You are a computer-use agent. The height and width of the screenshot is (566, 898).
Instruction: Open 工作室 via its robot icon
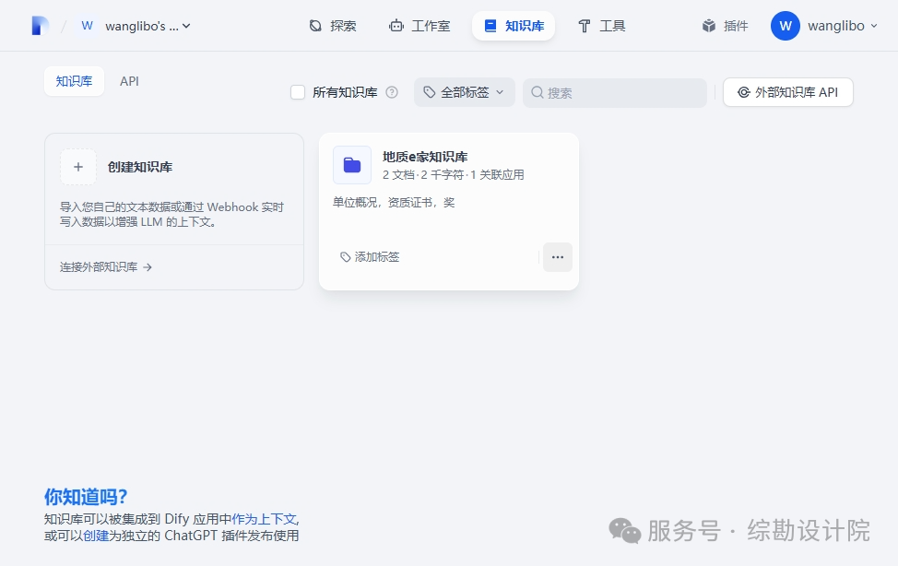pos(397,26)
